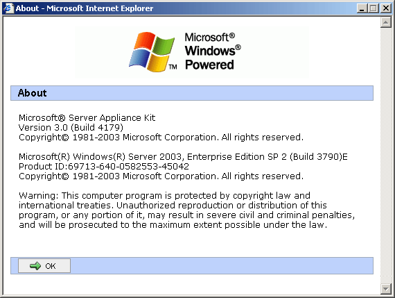Click the OK button
The width and height of the screenshot is (395, 298).
[44, 265]
